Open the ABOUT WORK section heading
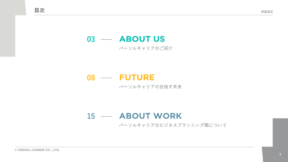Screen dimensions: 288x162 pyautogui.click(x=150, y=116)
